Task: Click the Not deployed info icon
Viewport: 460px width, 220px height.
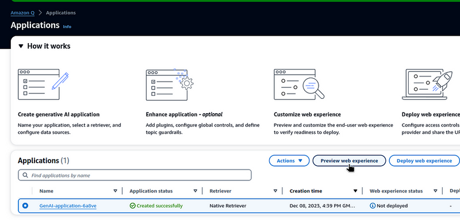Action: 373,206
